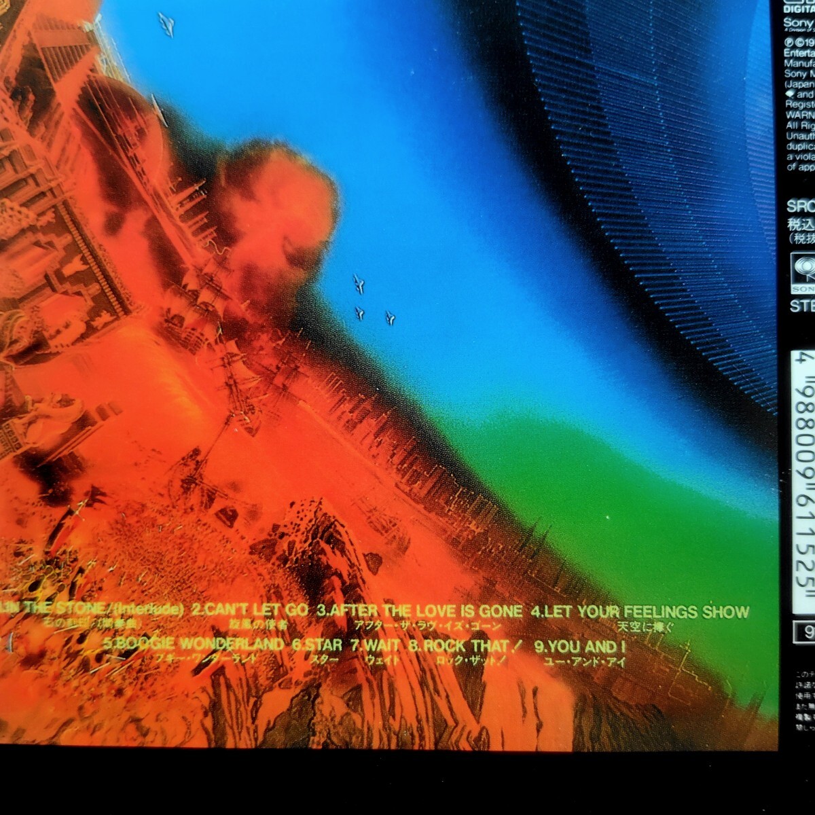The height and width of the screenshot is (815, 815).
Task: Click the track title "7.WAIT"
Action: [x=375, y=645]
